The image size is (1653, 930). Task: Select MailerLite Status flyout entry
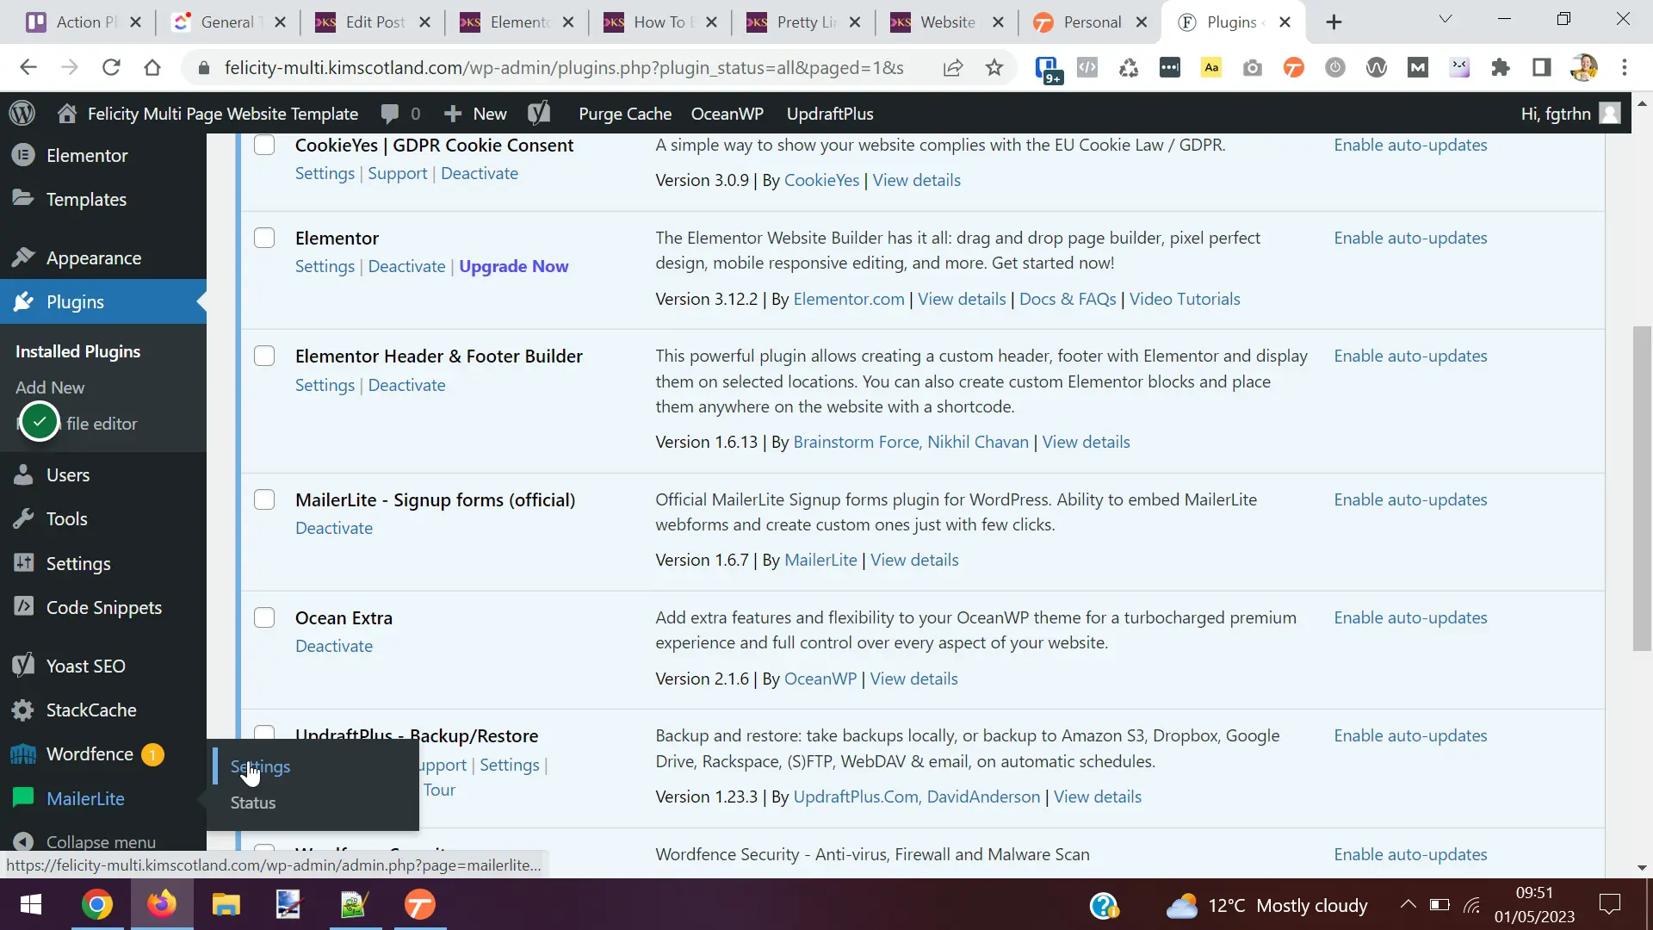253,803
